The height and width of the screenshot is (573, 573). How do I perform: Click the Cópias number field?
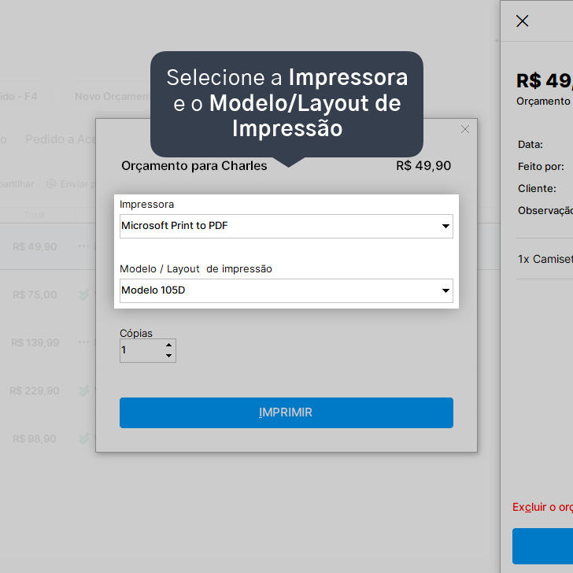point(148,350)
